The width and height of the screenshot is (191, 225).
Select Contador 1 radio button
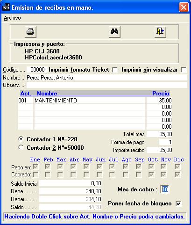click(21, 139)
